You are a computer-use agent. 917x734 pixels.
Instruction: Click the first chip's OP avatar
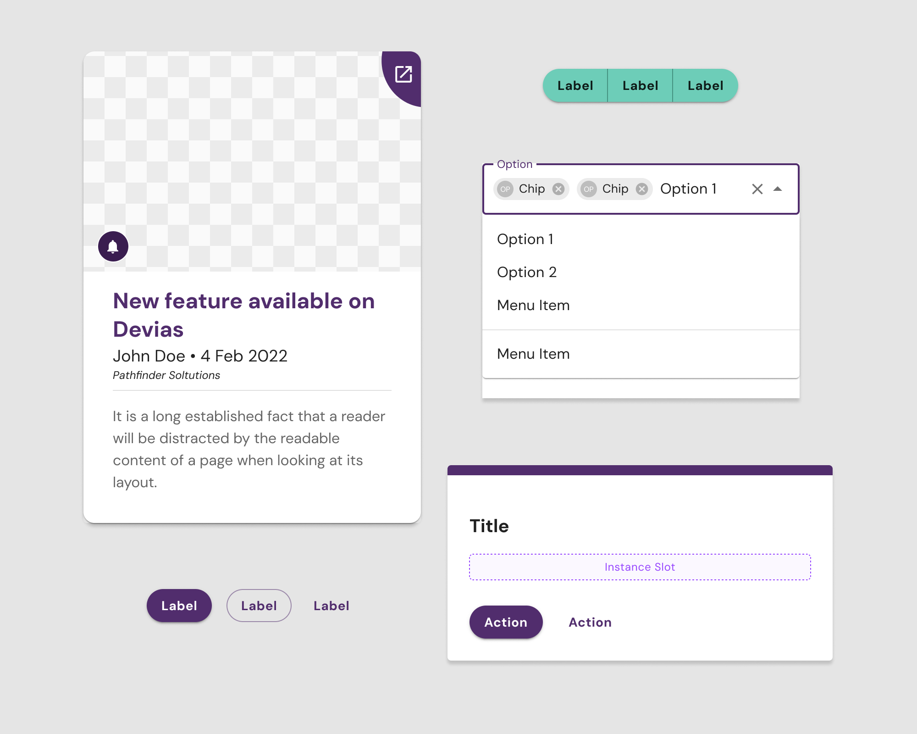pyautogui.click(x=505, y=189)
